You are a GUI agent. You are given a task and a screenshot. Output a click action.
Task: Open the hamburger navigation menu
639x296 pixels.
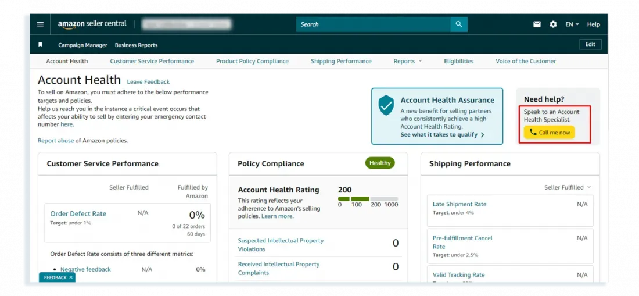[40, 24]
